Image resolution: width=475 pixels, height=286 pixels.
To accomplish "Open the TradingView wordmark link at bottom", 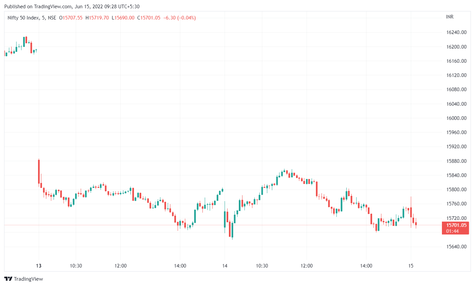I will (x=28, y=279).
